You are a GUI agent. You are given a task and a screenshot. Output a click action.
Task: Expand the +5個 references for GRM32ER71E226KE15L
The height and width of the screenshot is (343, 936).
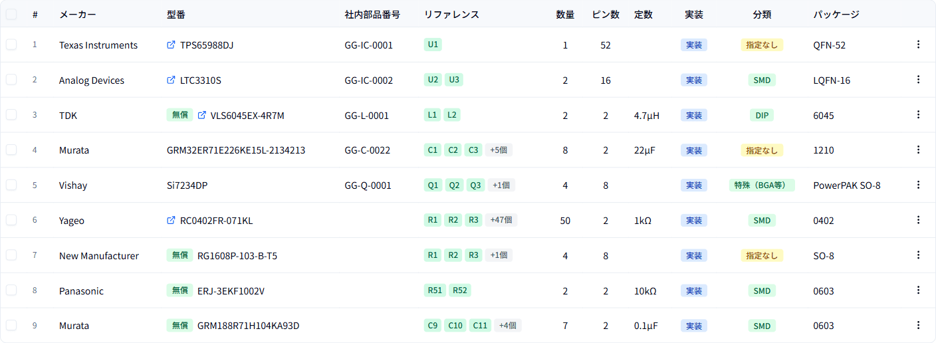pos(499,150)
